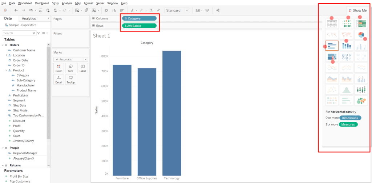Viewport: 372px width, 183px height.
Task: Choose stacked bars chart in Show Me
Action: 346,46
